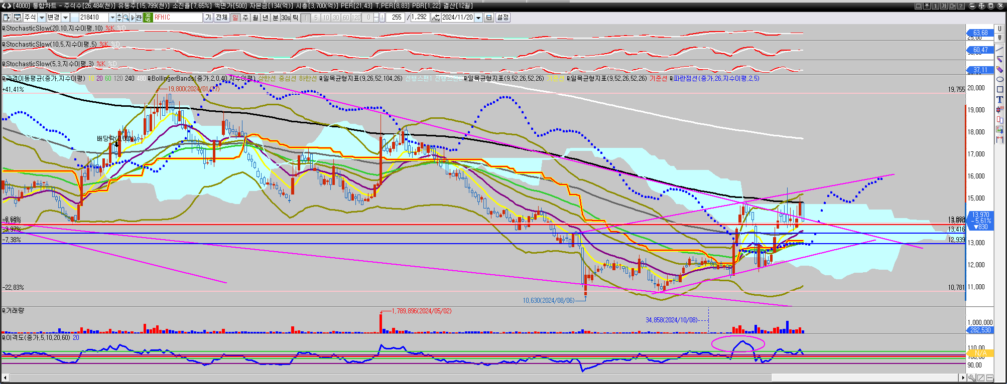This screenshot has width=1007, height=384.
Task: Click the title bar export arrow icon
Action: pyautogui.click(x=952, y=6)
